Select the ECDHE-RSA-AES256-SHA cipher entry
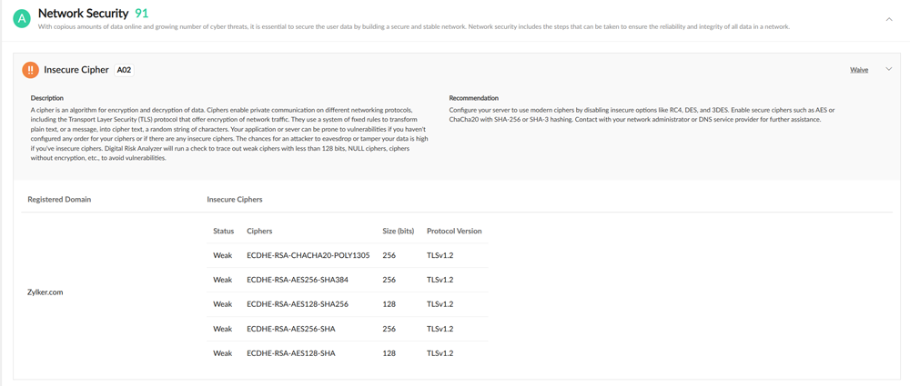Image resolution: width=910 pixels, height=386 pixels. (x=290, y=329)
